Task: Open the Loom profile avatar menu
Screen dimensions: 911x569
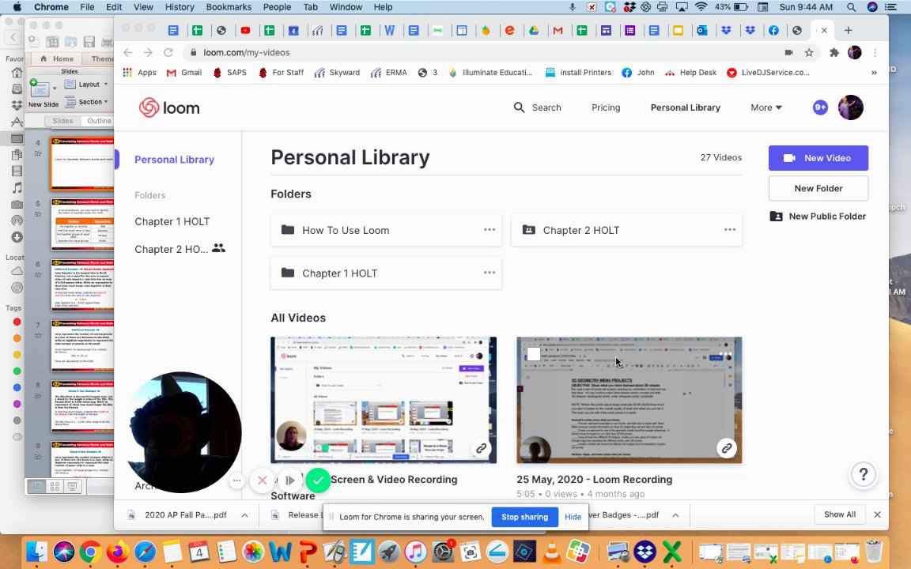Action: click(x=851, y=107)
